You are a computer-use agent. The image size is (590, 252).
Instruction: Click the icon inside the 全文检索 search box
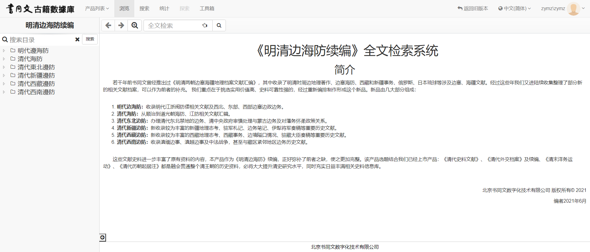205,25
